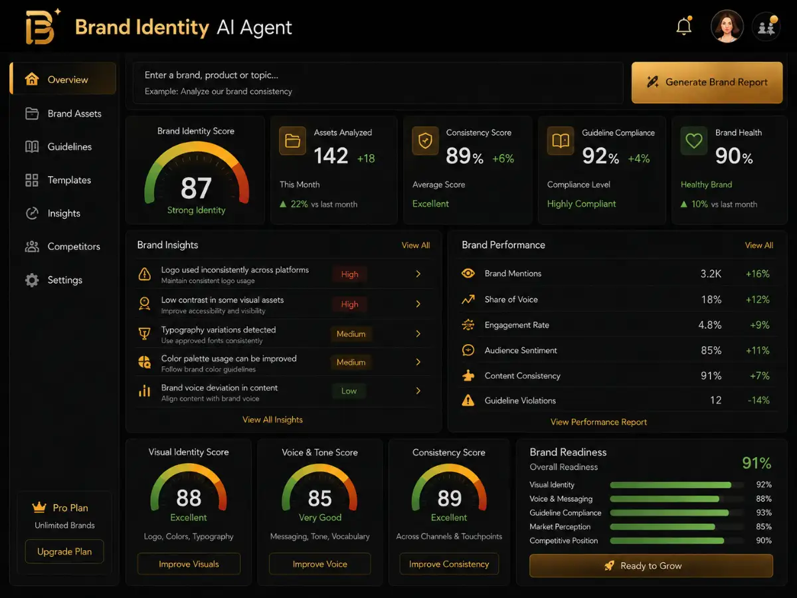Click the Generate Brand Report button

coord(707,82)
